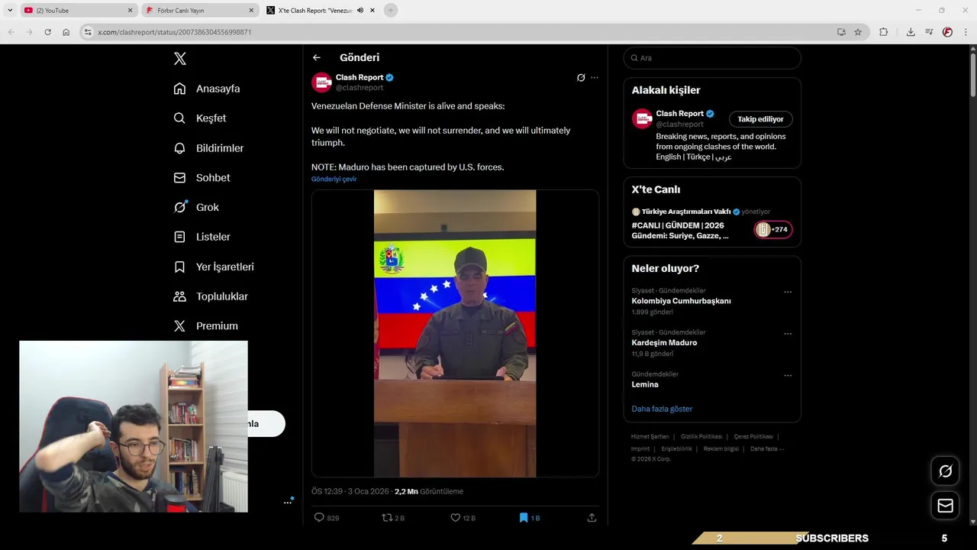Click Takip ediliyor following button
This screenshot has height=550, width=977.
(760, 119)
